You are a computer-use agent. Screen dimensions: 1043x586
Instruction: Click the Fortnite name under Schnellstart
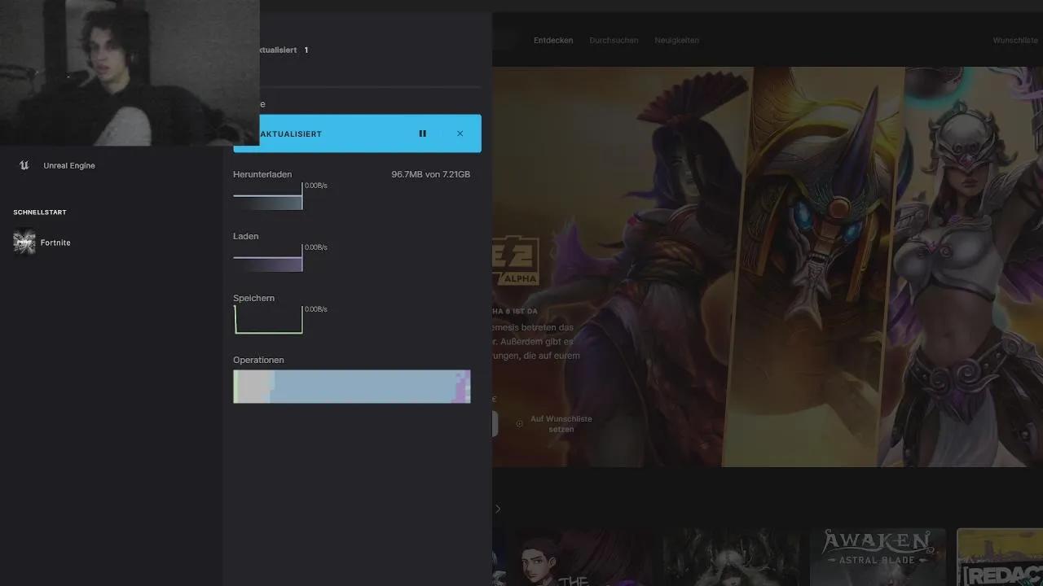(55, 243)
